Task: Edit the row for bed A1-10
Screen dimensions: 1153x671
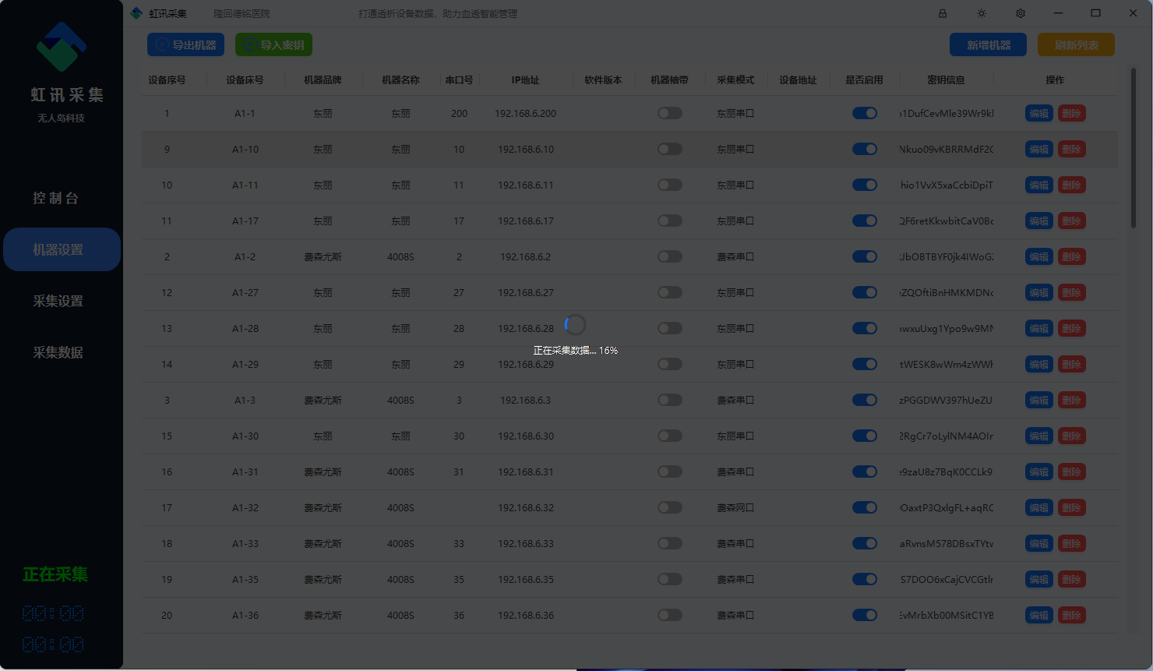Action: click(1039, 149)
